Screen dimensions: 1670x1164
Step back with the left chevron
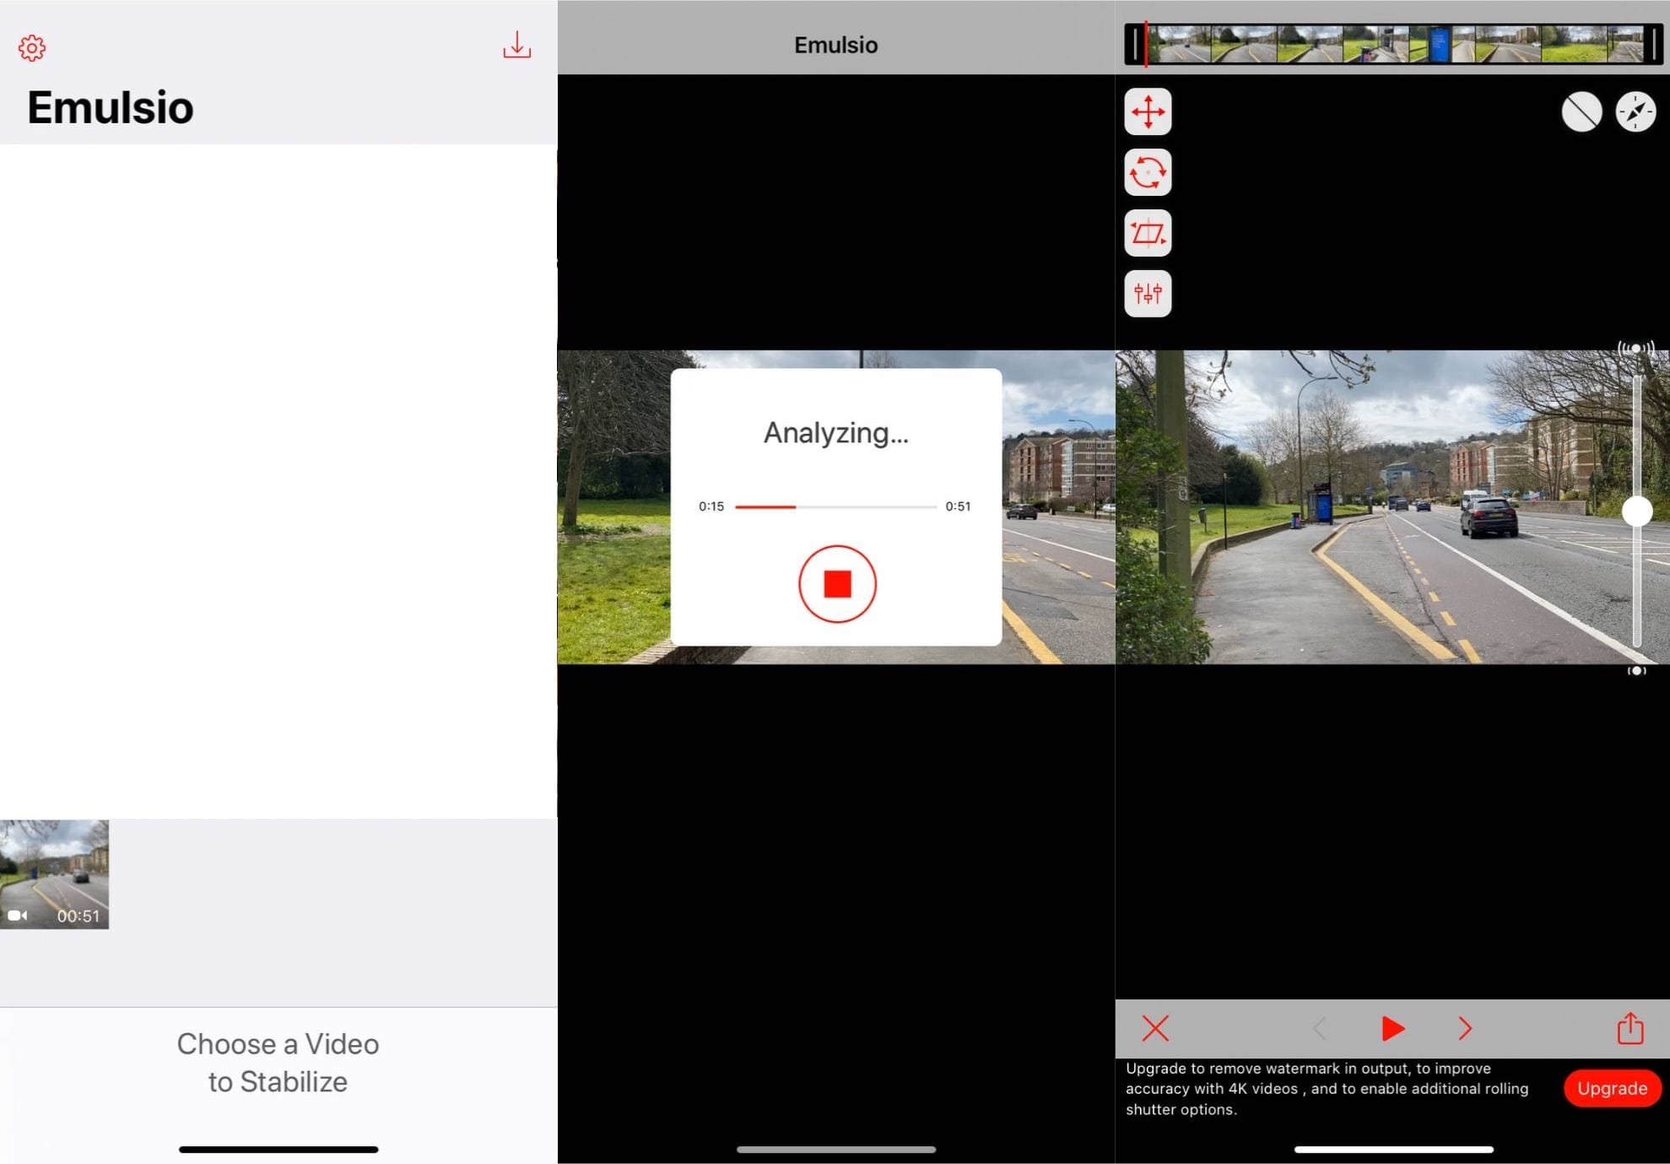coord(1320,1028)
